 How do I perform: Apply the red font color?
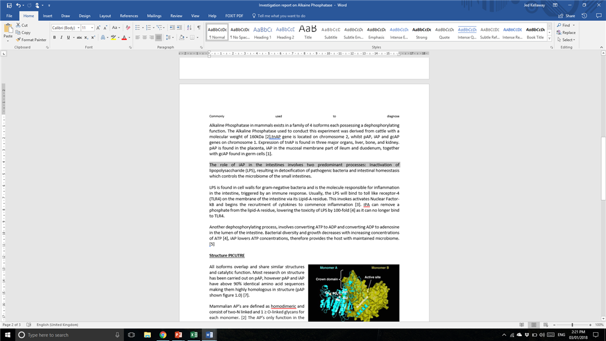(x=124, y=37)
